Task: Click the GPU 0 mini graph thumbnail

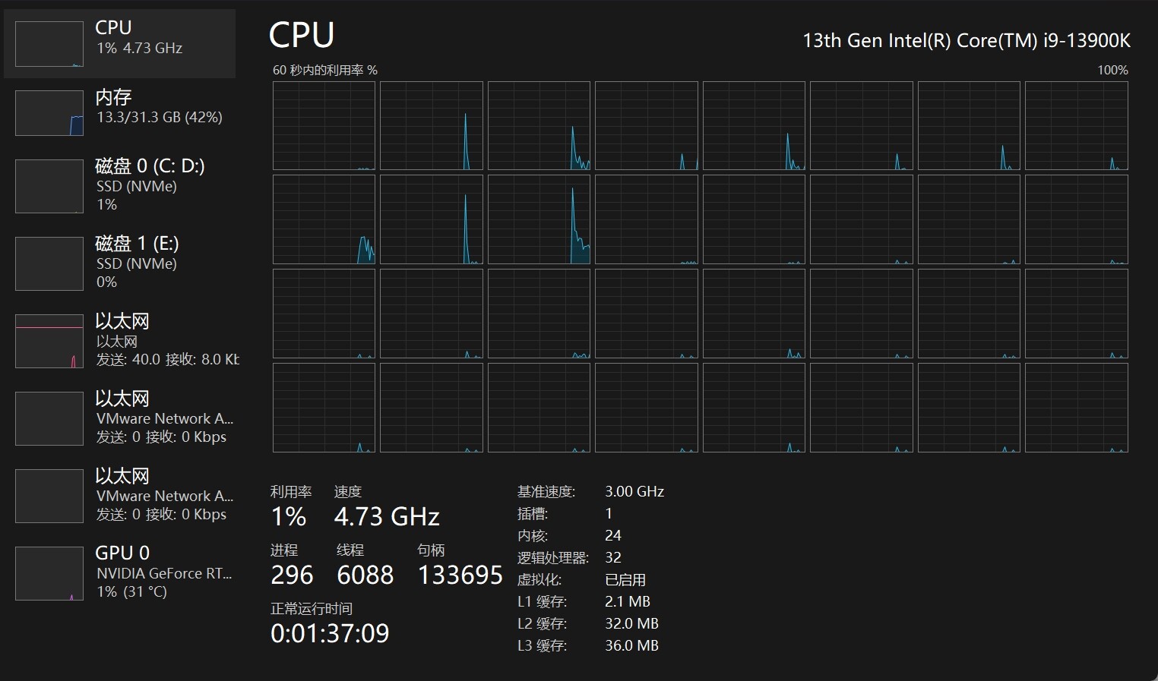Action: coord(49,573)
